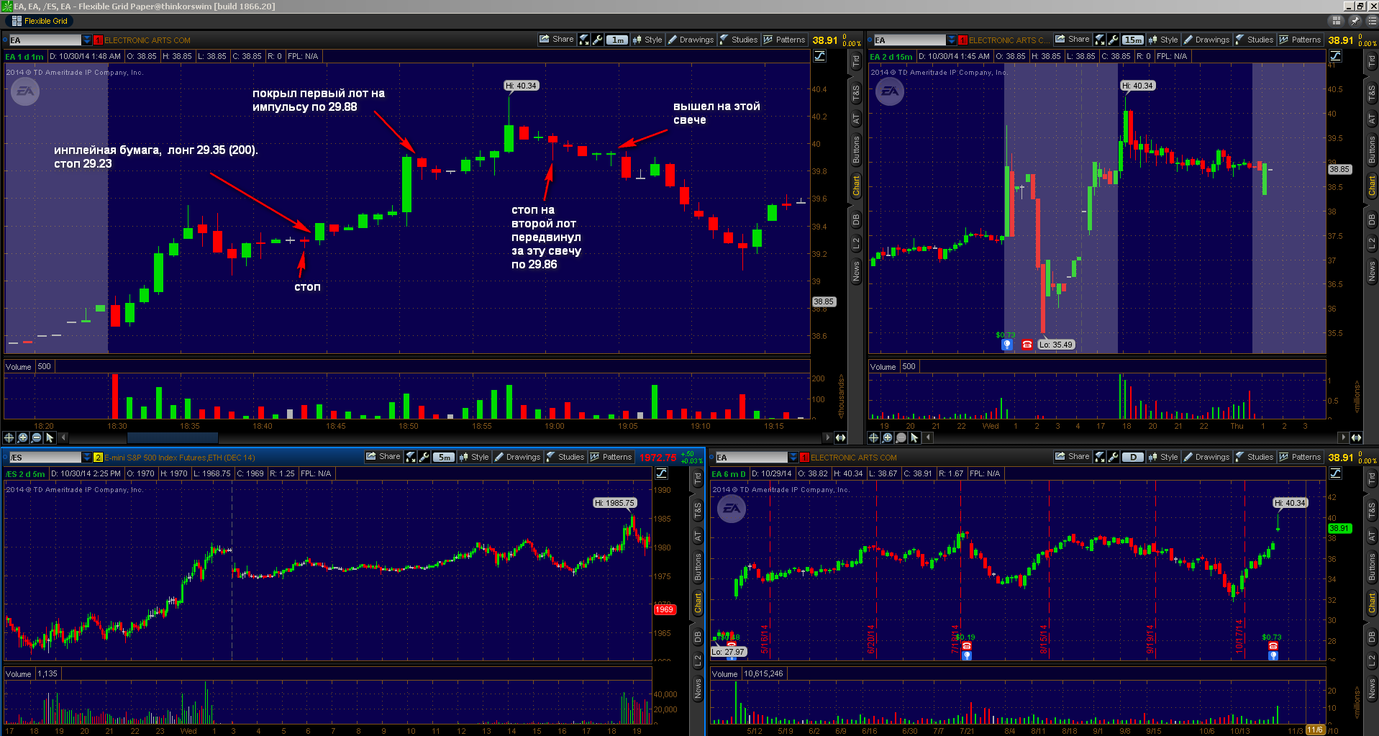The height and width of the screenshot is (736, 1379).
Task: Open AT side tab of the EA 1m chart
Action: click(856, 119)
